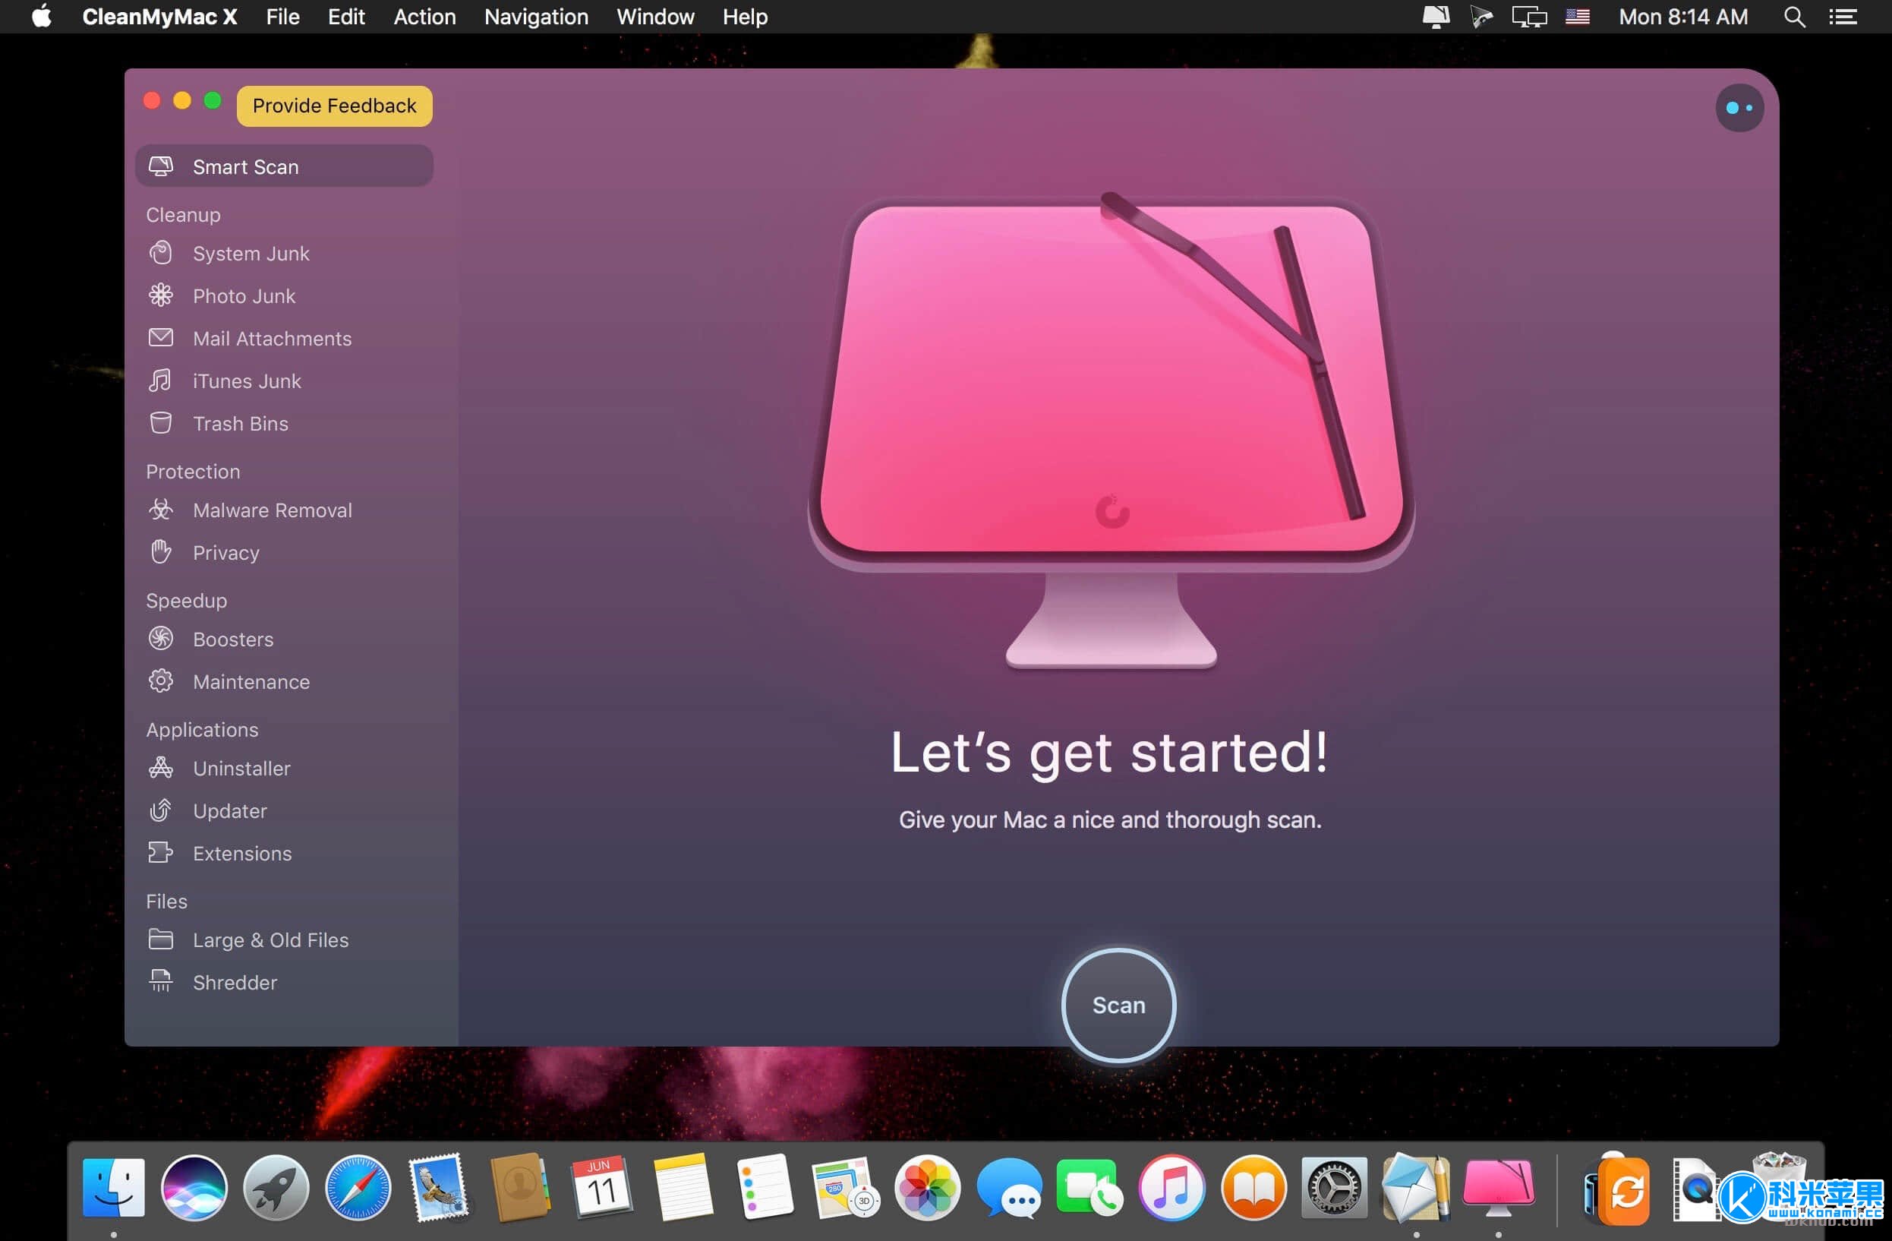The image size is (1892, 1241).
Task: Click Provide Feedback button
Action: pyautogui.click(x=334, y=106)
